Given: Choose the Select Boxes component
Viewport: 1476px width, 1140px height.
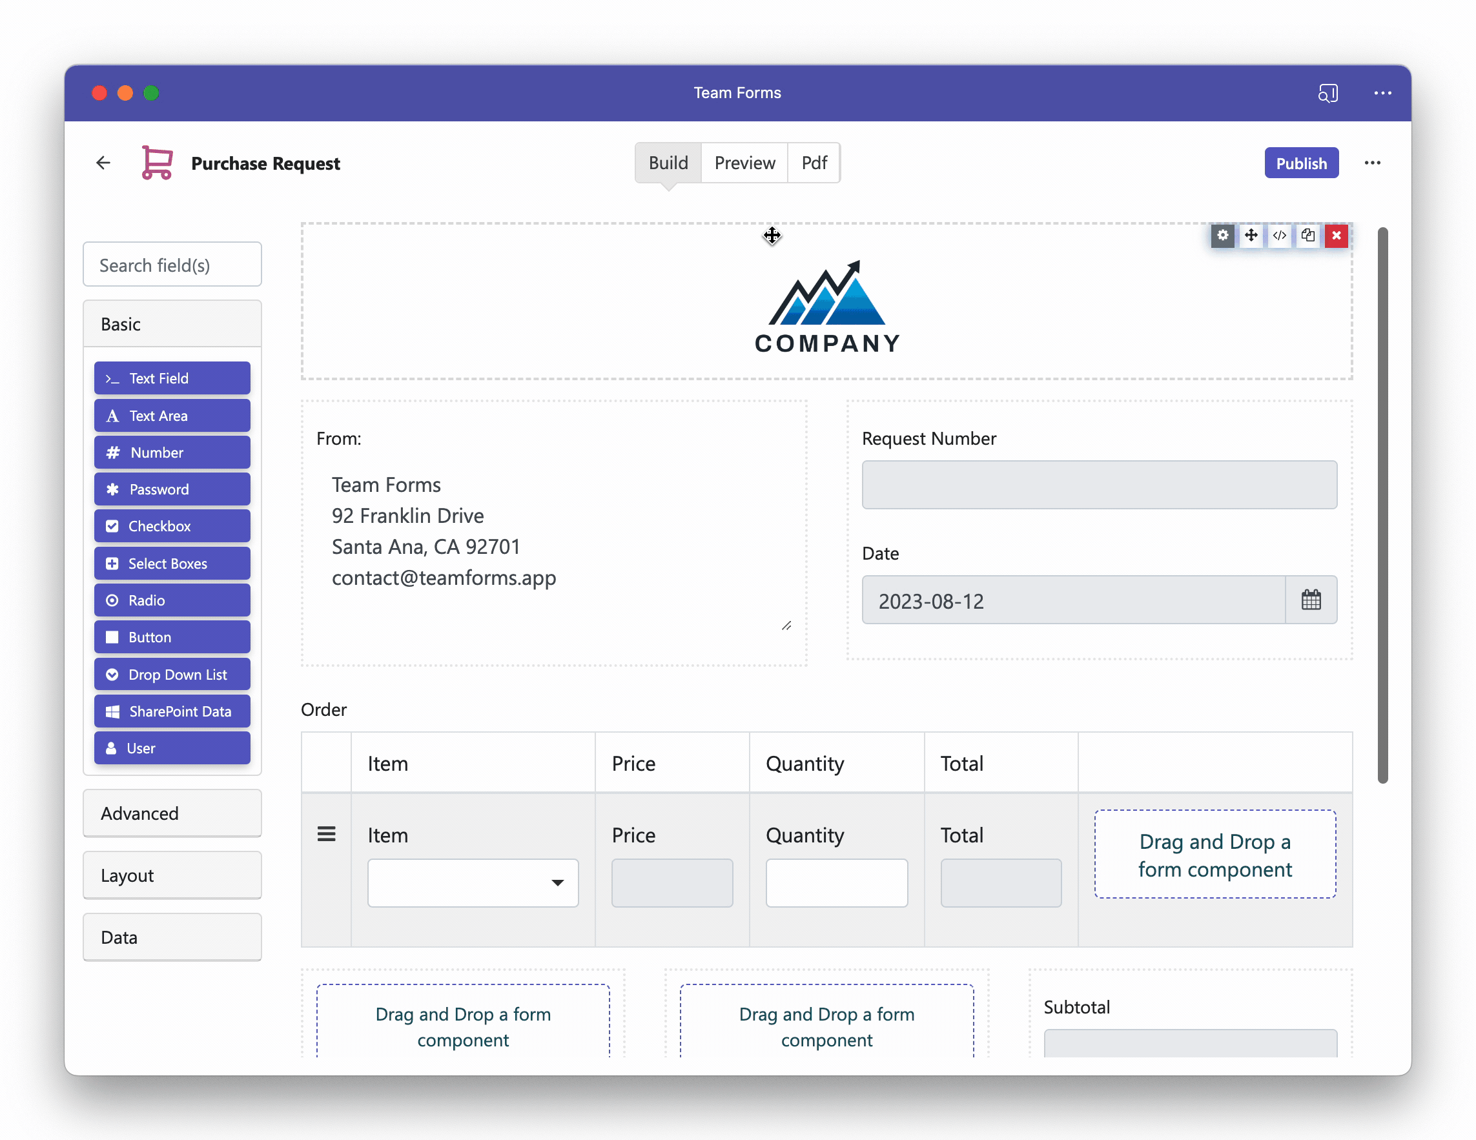Looking at the screenshot, I should [172, 563].
